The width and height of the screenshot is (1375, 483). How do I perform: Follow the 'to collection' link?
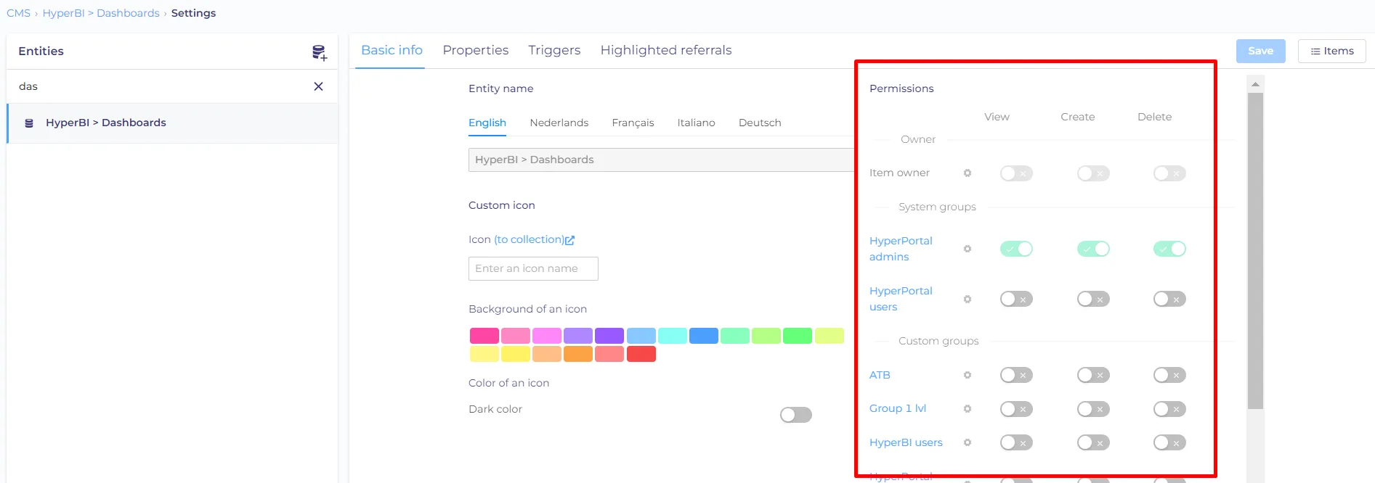point(530,239)
